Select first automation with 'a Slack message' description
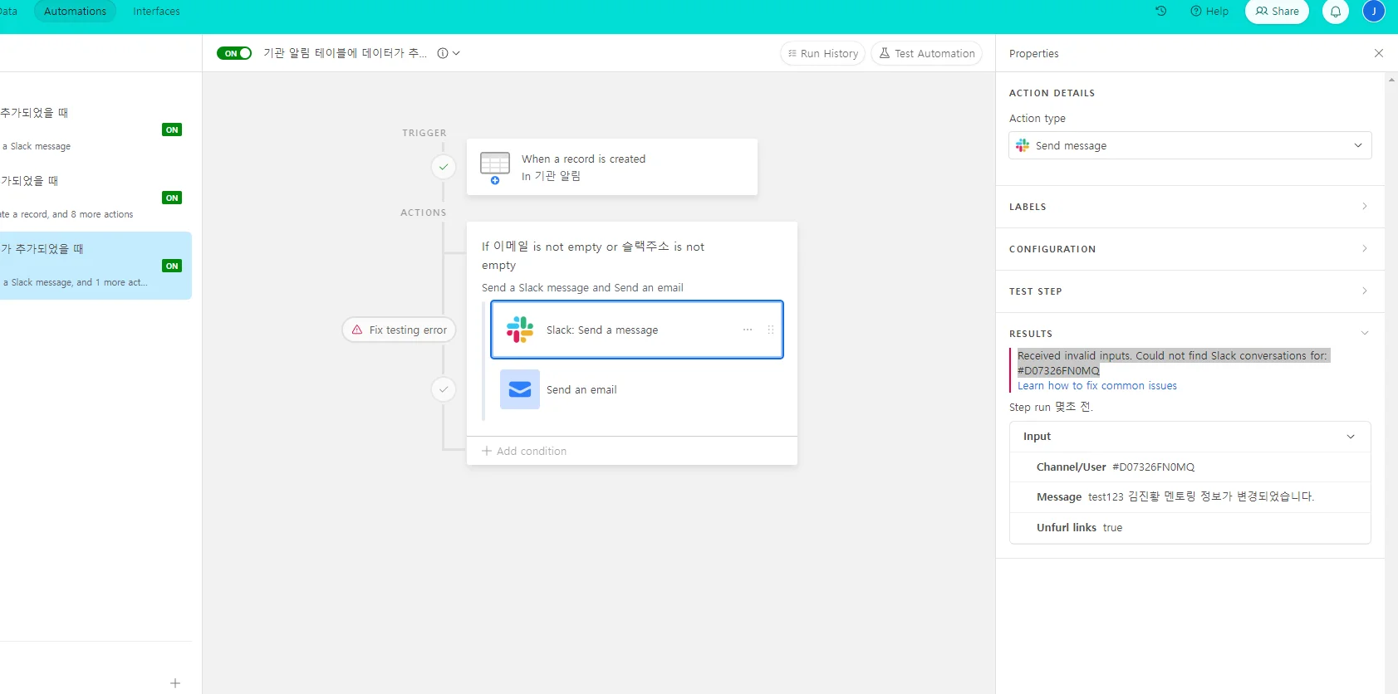1398x694 pixels. tap(96, 130)
